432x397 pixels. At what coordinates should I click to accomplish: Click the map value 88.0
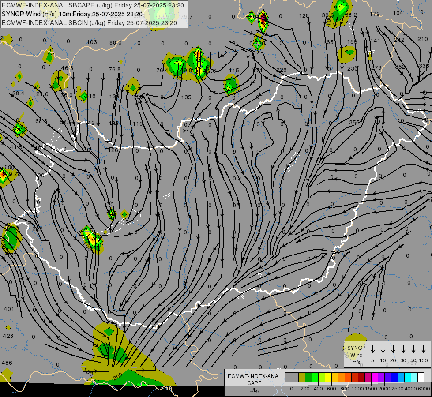[x=116, y=43]
